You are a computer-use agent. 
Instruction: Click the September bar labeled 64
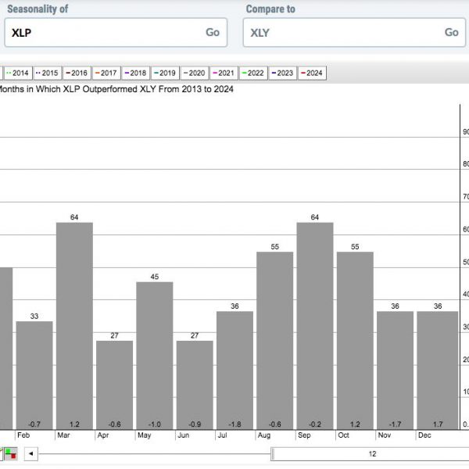point(315,326)
